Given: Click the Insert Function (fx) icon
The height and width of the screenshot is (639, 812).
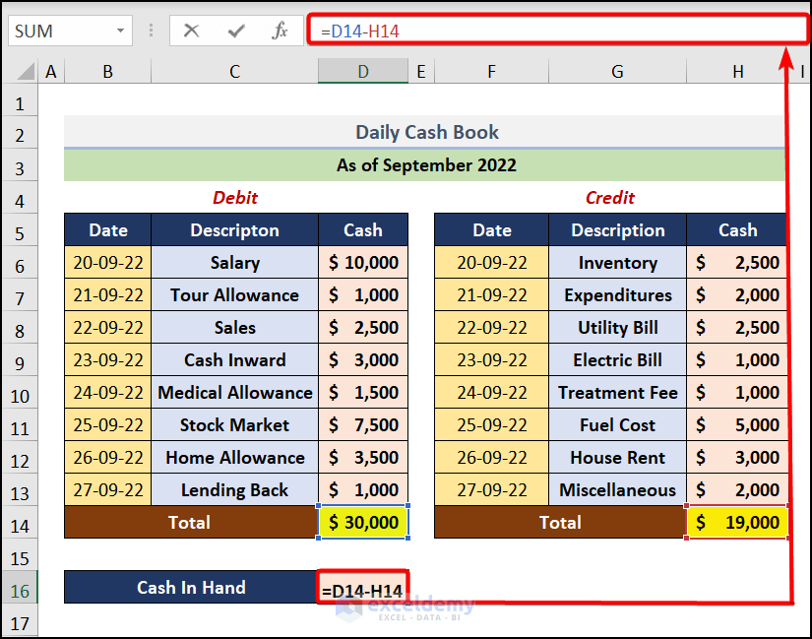Looking at the screenshot, I should click(280, 31).
